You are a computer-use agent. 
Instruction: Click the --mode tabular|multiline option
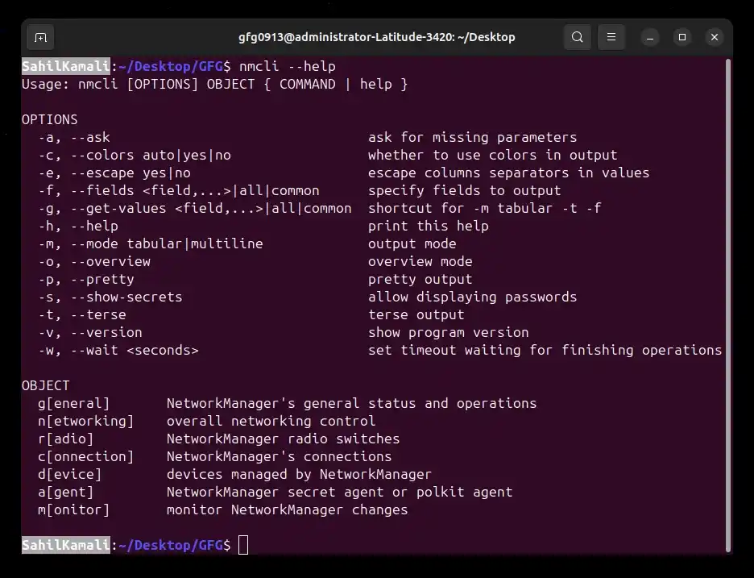point(167,243)
